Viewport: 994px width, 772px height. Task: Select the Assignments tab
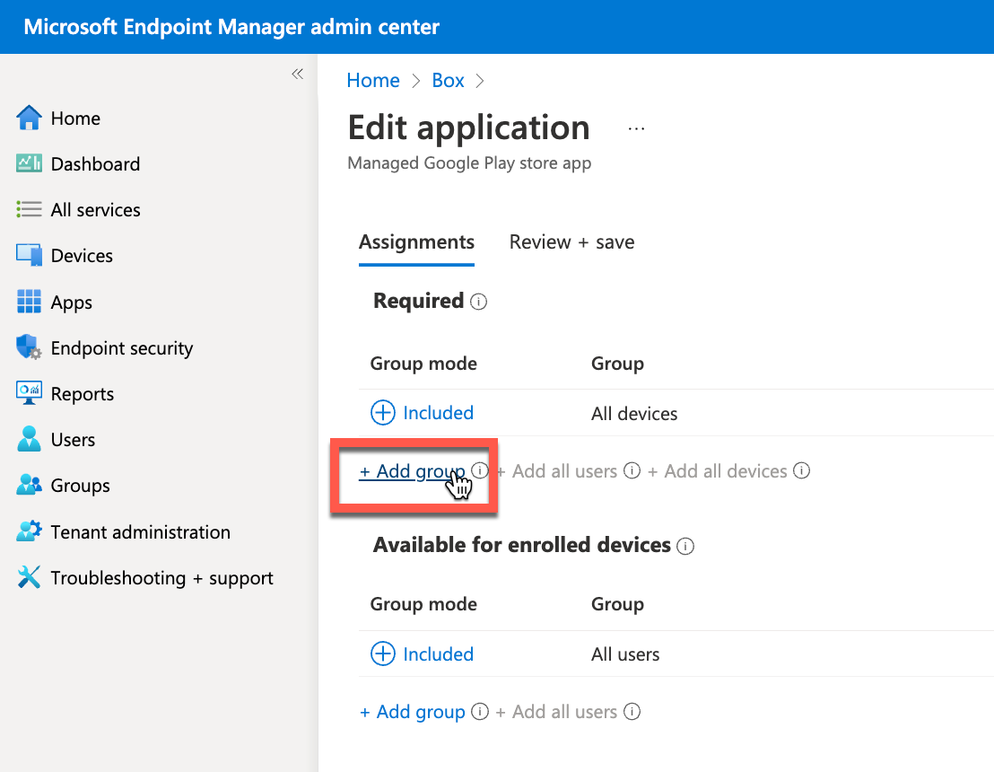tap(416, 241)
